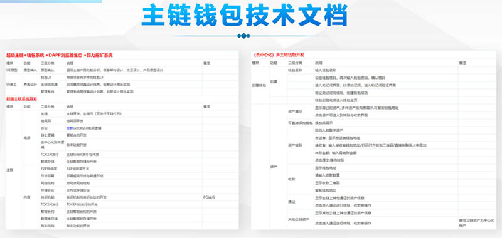The image size is (502, 238).
Task: Click the title 主链钱包技术文档
Action: click(244, 15)
